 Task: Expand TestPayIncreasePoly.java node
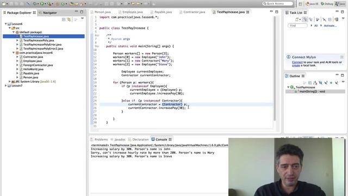point(17,40)
